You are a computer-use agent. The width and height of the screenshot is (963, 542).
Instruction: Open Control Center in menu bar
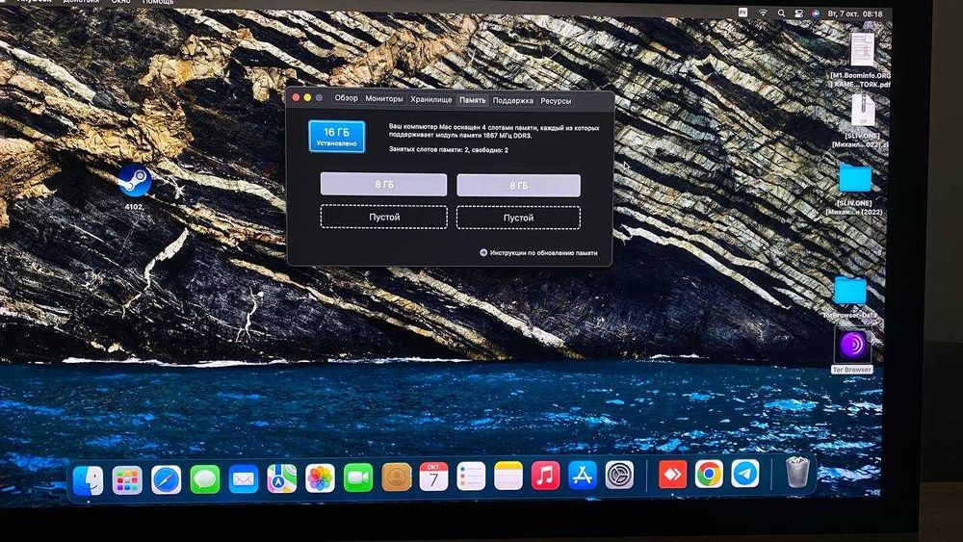(798, 13)
